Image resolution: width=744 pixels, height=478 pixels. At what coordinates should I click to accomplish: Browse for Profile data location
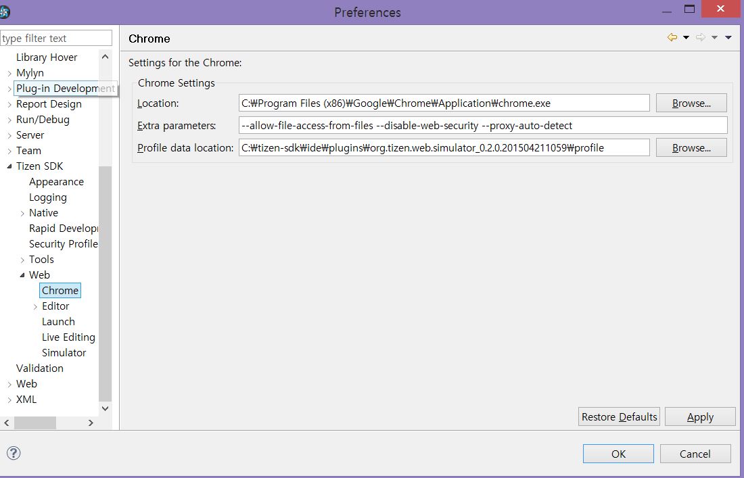pyautogui.click(x=691, y=147)
